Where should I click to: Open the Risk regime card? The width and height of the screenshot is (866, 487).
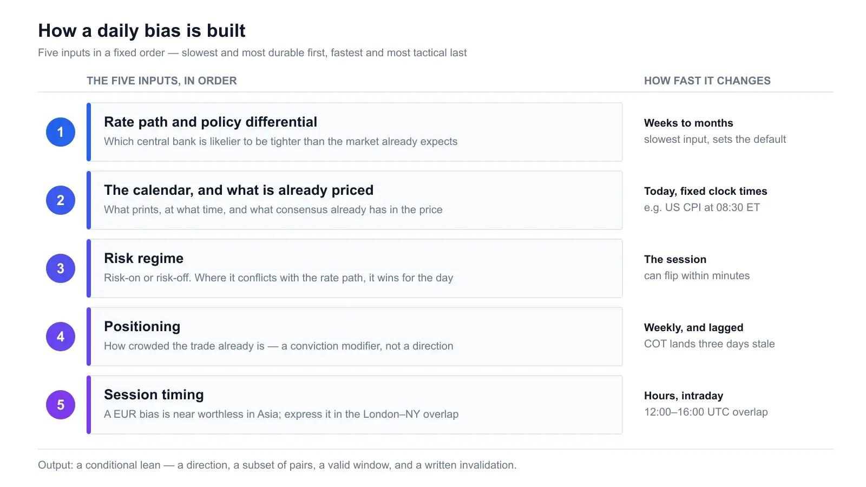[355, 268]
